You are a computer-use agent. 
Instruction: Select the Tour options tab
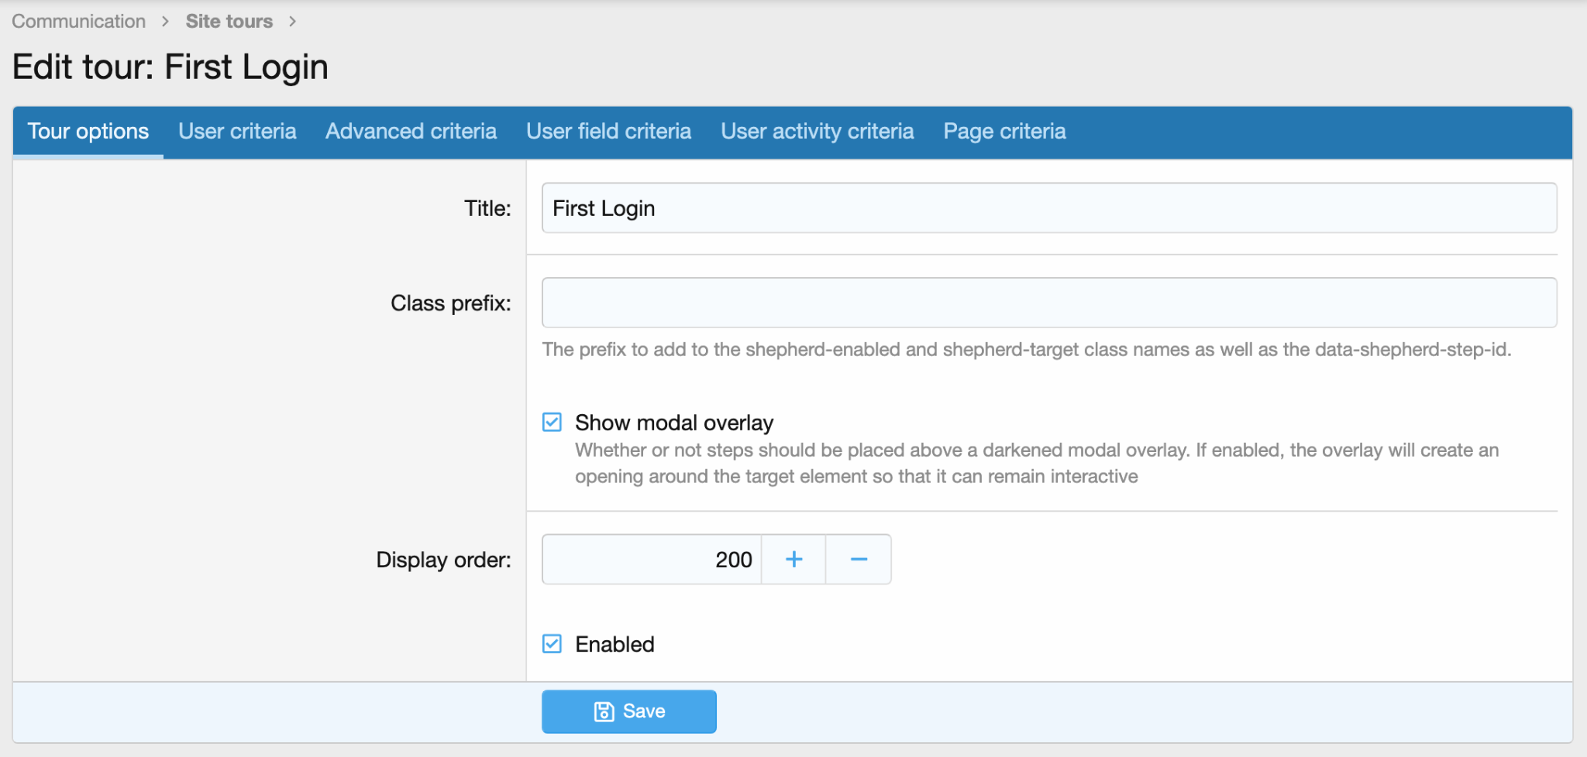(88, 131)
